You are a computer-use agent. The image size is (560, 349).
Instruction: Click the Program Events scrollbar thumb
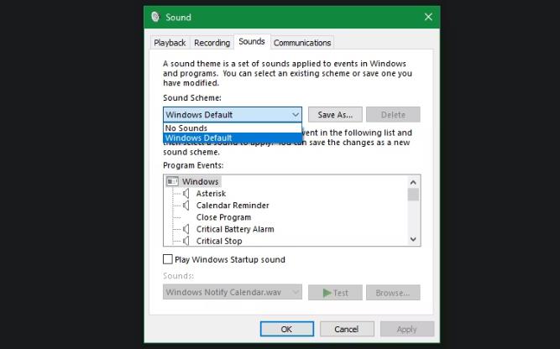(413, 195)
